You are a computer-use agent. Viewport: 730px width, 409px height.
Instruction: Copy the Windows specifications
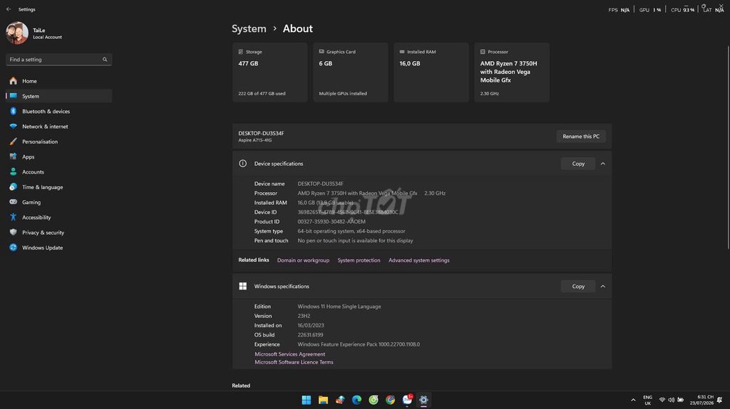(578, 286)
